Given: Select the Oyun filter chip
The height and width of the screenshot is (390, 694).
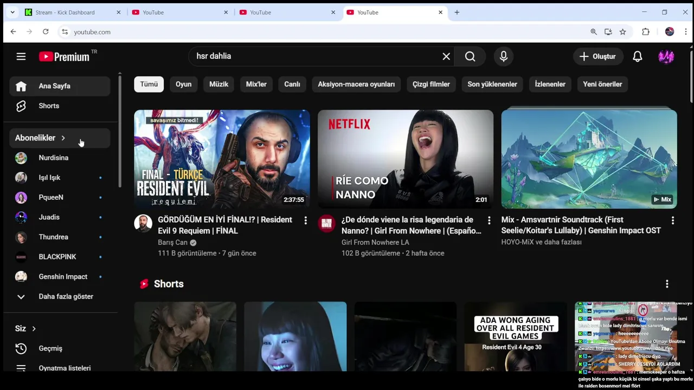Looking at the screenshot, I should coord(183,84).
